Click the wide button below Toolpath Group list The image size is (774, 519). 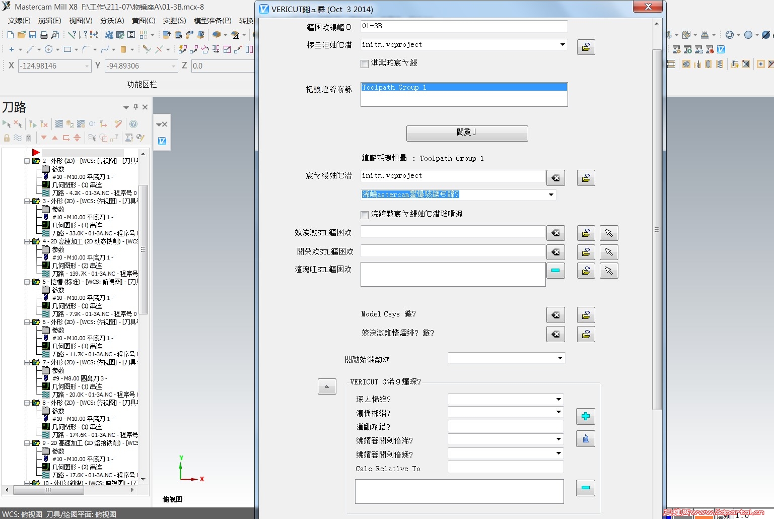coord(467,133)
